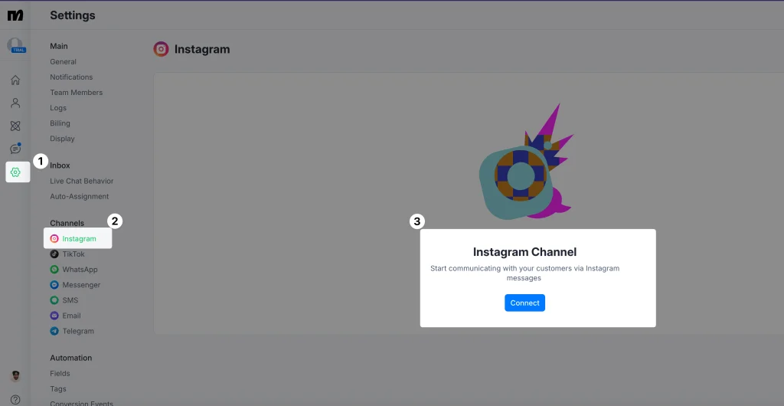Select Instagram channel label
This screenshot has height=406, width=784.
pyautogui.click(x=79, y=238)
